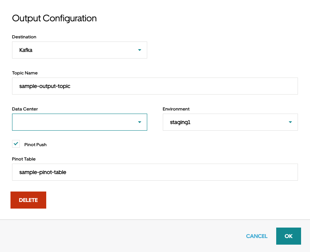The image size is (310, 252).
Task: Click into the Topic Name input field
Action: (155, 86)
